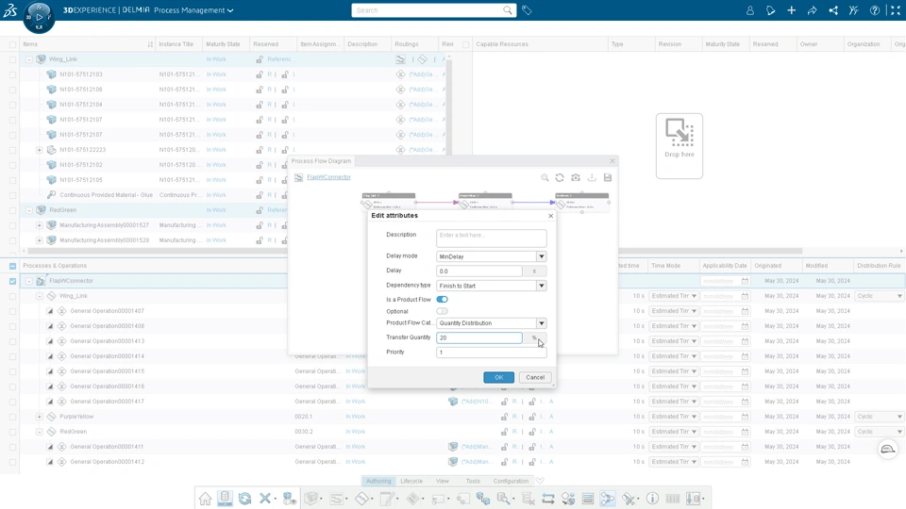906x509 pixels.
Task: Switch to the Authoring tab
Action: [x=378, y=481]
